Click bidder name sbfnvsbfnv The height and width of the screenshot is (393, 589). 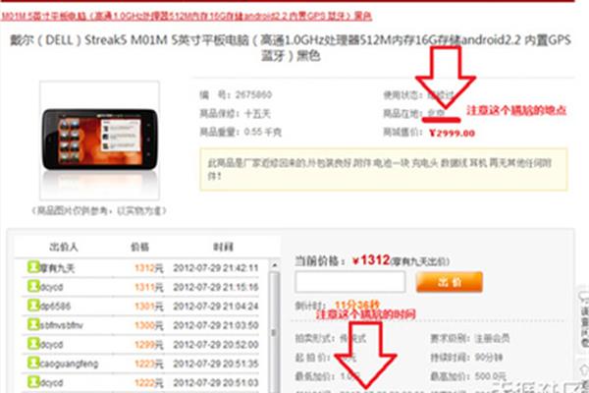point(61,325)
